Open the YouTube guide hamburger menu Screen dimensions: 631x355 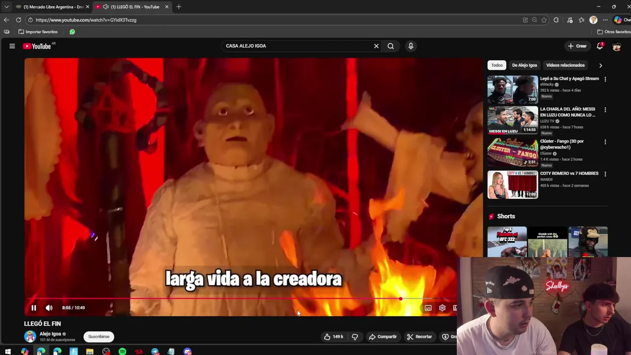coord(12,46)
